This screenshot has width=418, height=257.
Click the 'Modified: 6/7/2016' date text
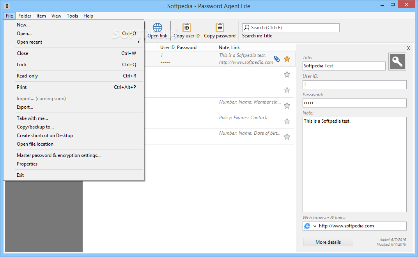tap(391, 244)
